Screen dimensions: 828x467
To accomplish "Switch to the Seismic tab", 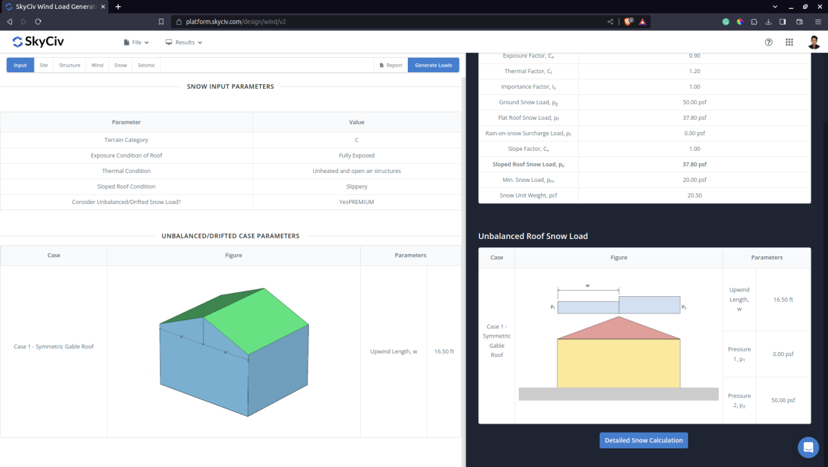I will (146, 64).
